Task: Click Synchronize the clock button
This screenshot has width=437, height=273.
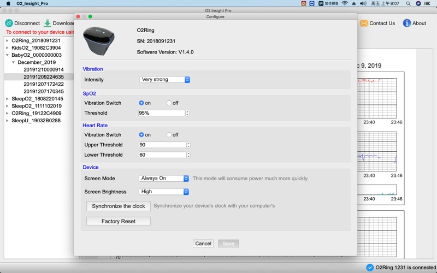Action: coord(119,206)
